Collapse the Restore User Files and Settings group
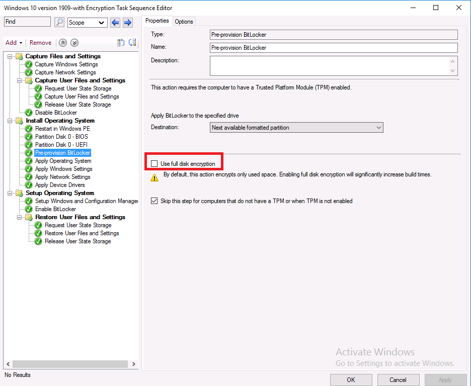 [20, 217]
